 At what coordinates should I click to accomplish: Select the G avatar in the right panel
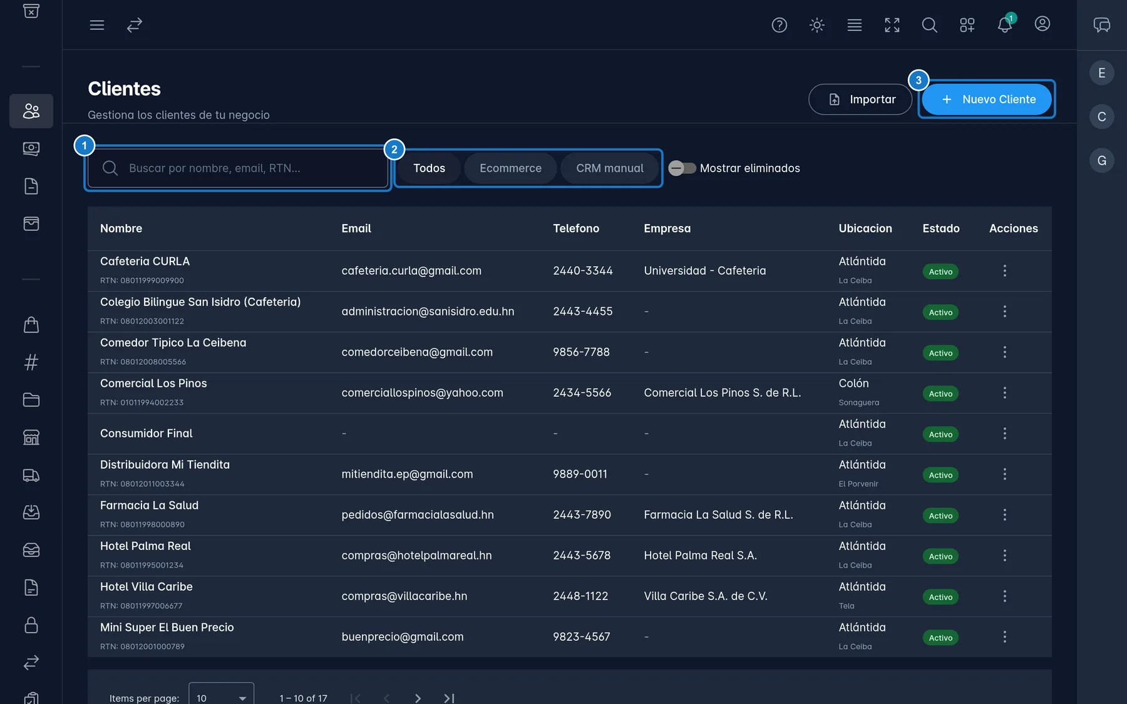click(1102, 160)
